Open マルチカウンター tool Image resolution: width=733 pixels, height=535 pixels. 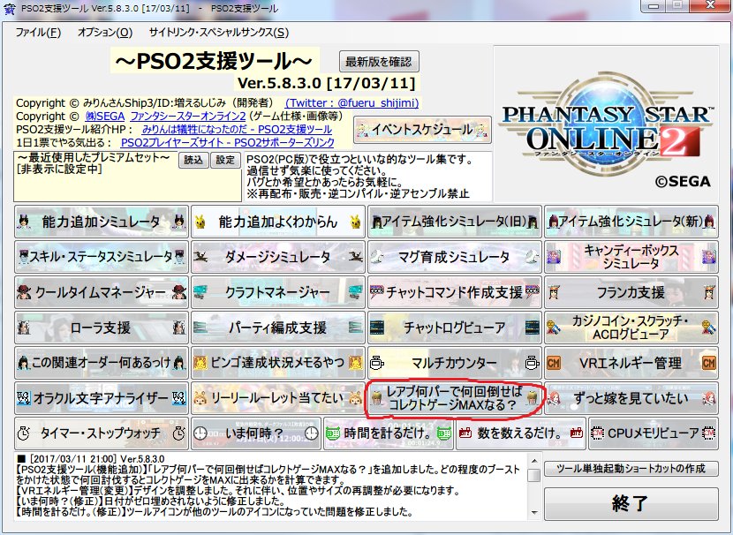455,363
